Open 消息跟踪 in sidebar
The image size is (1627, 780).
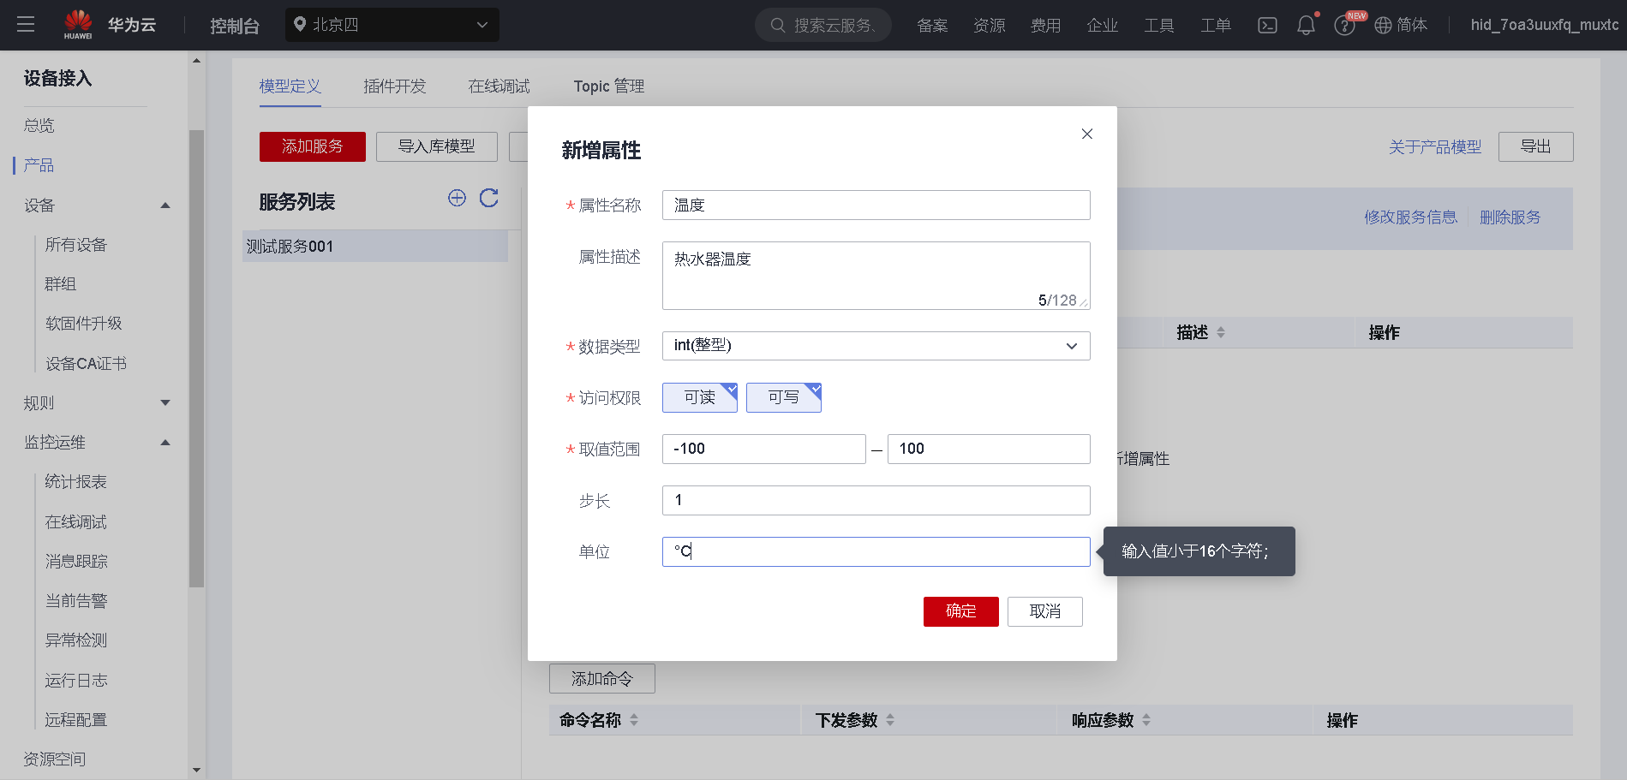coord(76,562)
